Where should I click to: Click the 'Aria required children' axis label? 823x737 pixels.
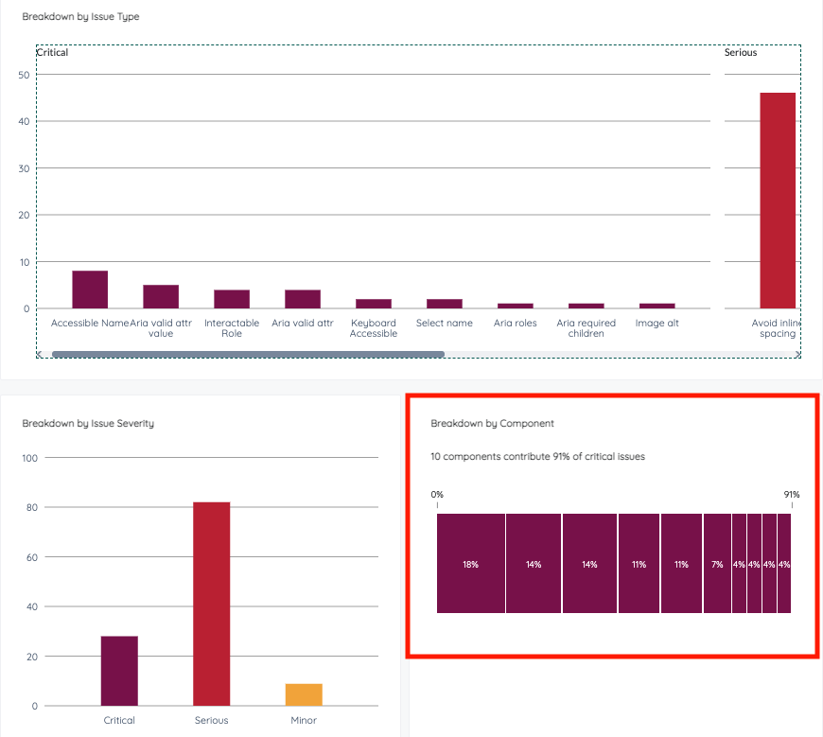coord(586,328)
